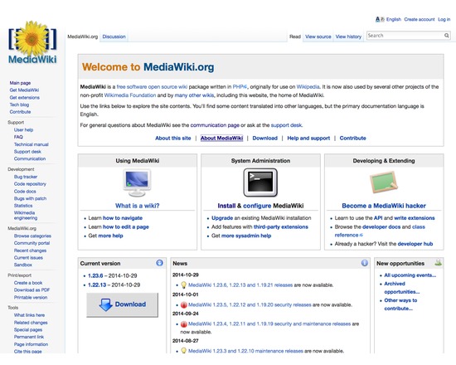Screen dimensions: 456x365
Task: Open Get extensions sidebar link
Action: tap(24, 98)
